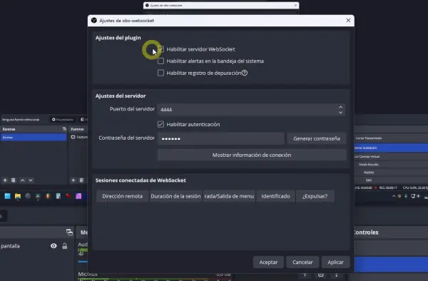Open red app icon in inner taskbar
Viewport: 428px width, 281px height.
click(68, 196)
